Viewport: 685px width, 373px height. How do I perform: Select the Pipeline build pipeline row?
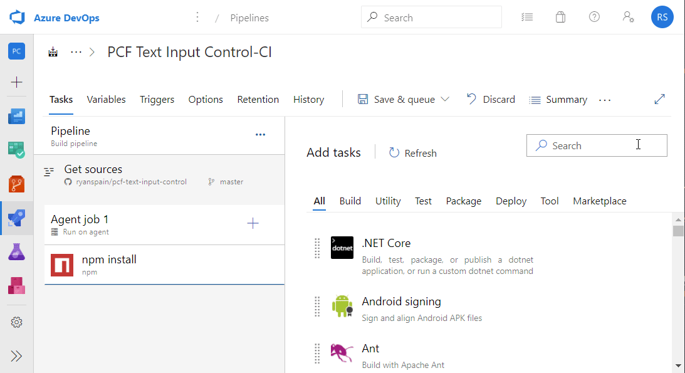pyautogui.click(x=159, y=136)
